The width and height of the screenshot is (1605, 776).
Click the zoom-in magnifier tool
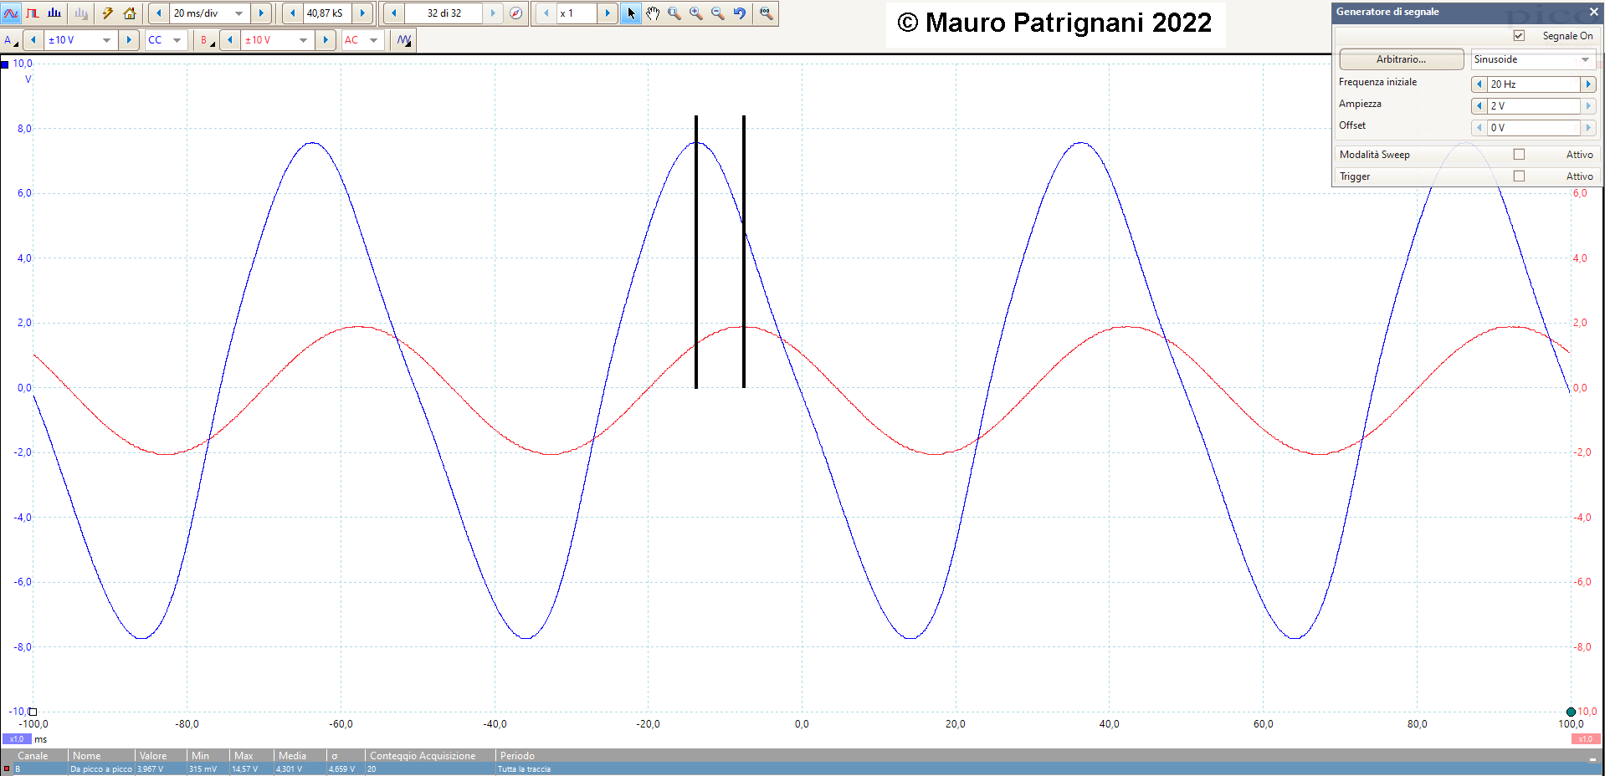coord(696,13)
